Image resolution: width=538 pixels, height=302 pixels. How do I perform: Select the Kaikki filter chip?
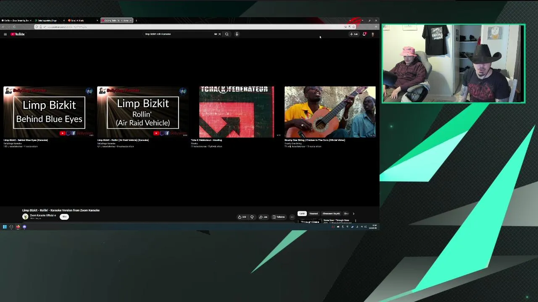302,213
